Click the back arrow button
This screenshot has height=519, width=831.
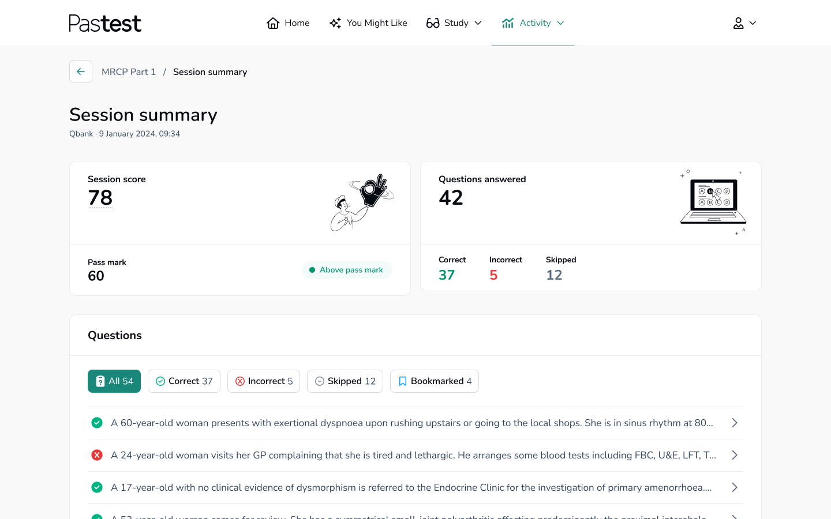81,72
